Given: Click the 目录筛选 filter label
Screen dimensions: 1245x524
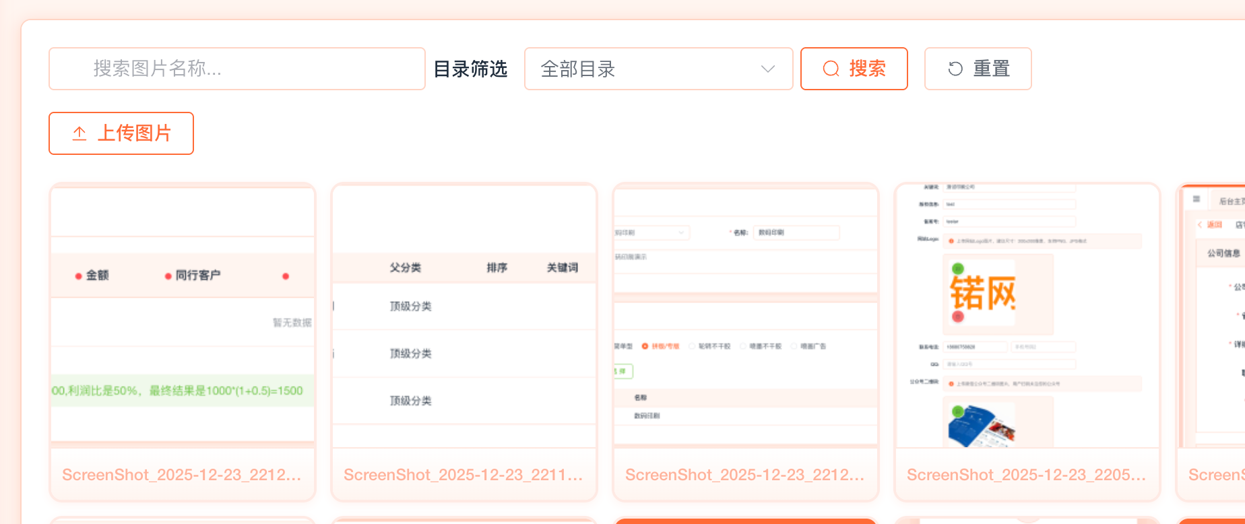Looking at the screenshot, I should [470, 69].
